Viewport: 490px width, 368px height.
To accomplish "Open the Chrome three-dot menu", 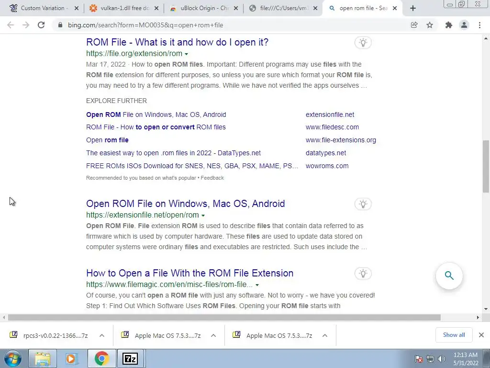I will 479,25.
